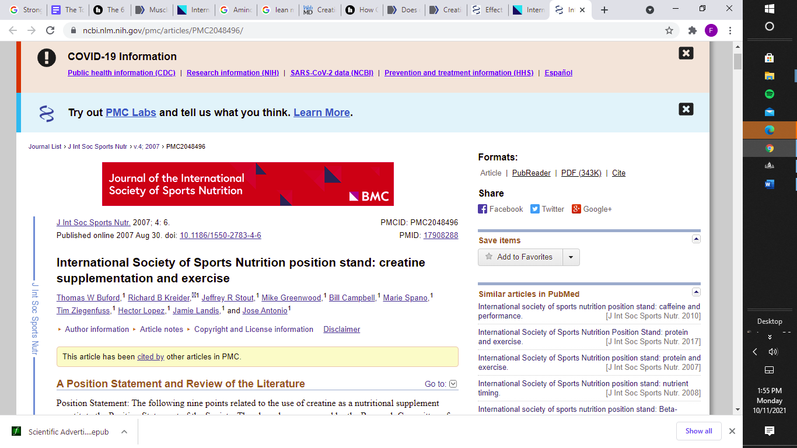The image size is (797, 448).
Task: Open Spotify from the taskbar
Action: click(x=769, y=94)
